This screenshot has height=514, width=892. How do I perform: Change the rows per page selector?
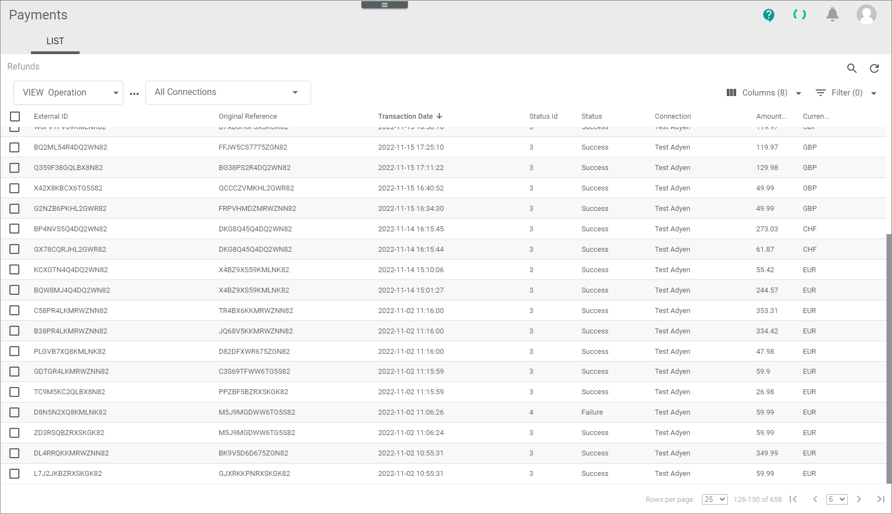pyautogui.click(x=714, y=499)
